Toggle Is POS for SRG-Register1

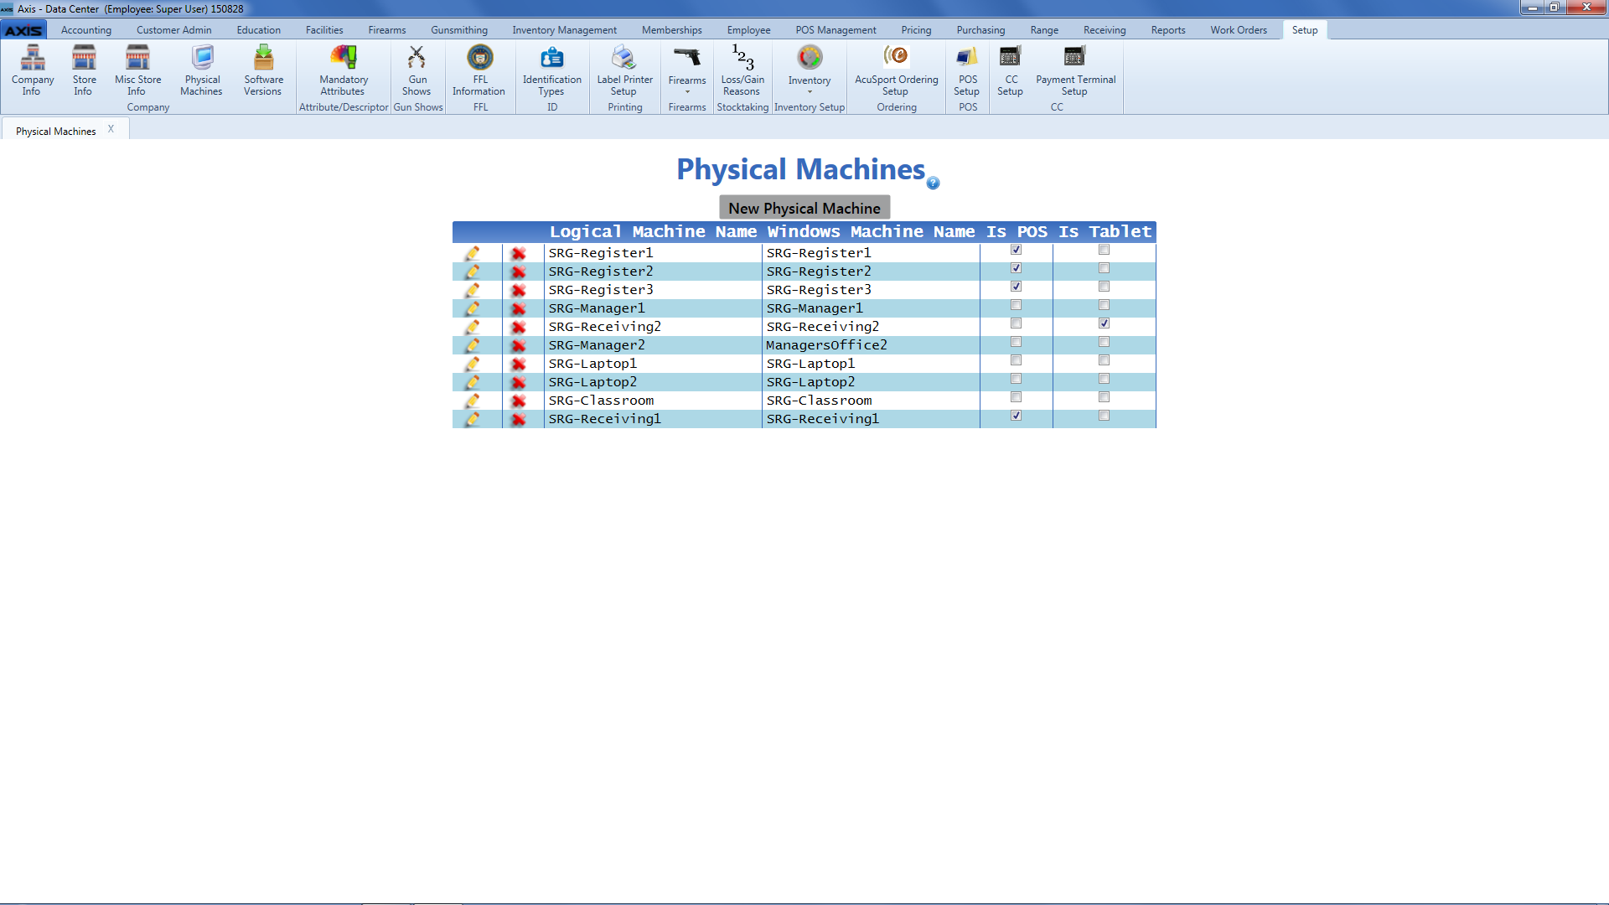pyautogui.click(x=1016, y=250)
